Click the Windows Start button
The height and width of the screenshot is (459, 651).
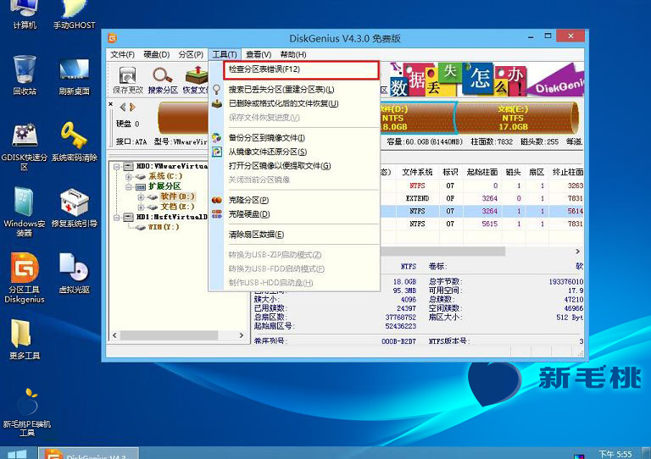click(17, 454)
